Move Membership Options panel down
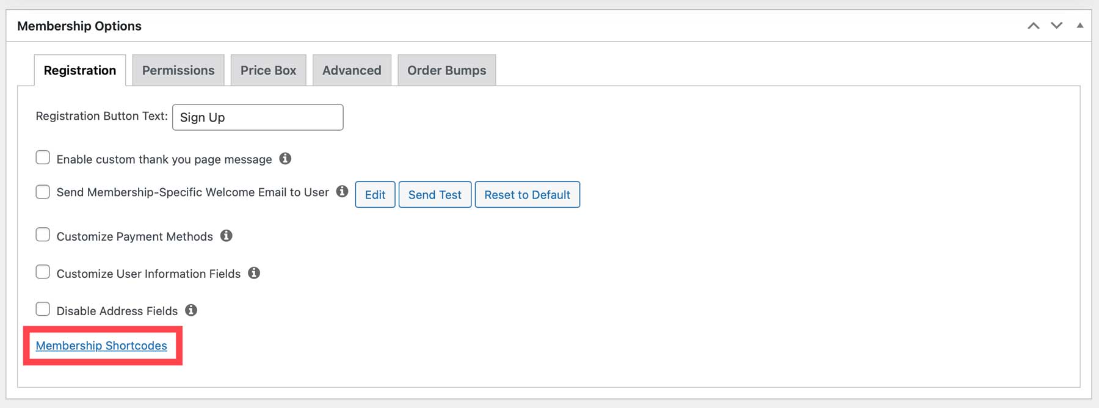Viewport: 1099px width, 408px height. click(x=1056, y=26)
